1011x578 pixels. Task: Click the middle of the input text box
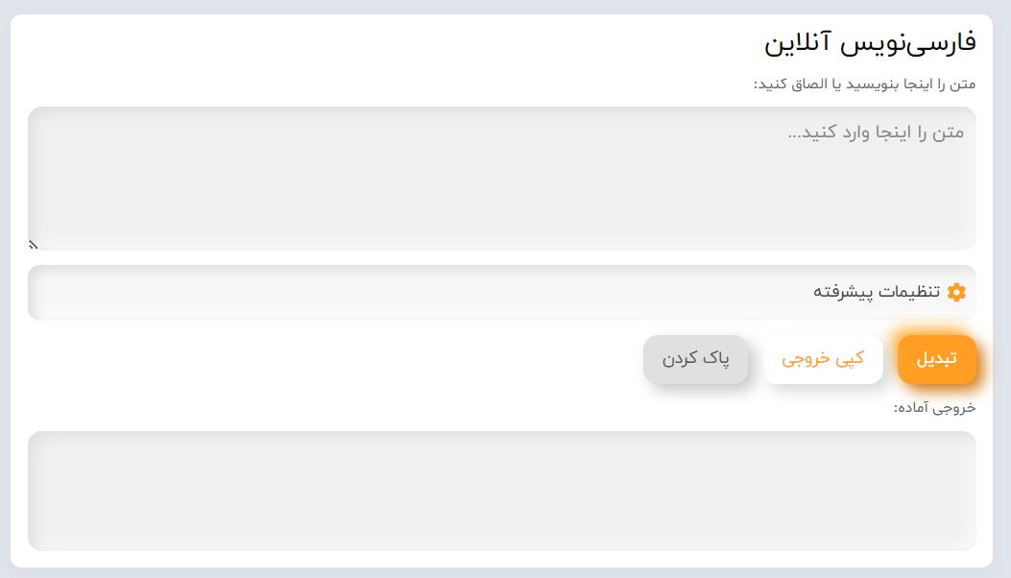(501, 179)
